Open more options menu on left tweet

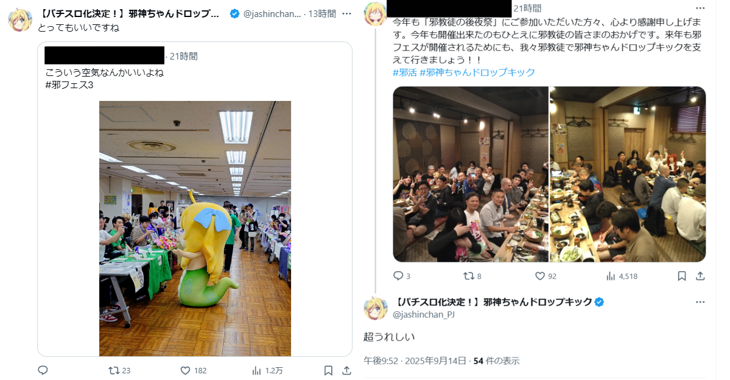click(x=346, y=13)
